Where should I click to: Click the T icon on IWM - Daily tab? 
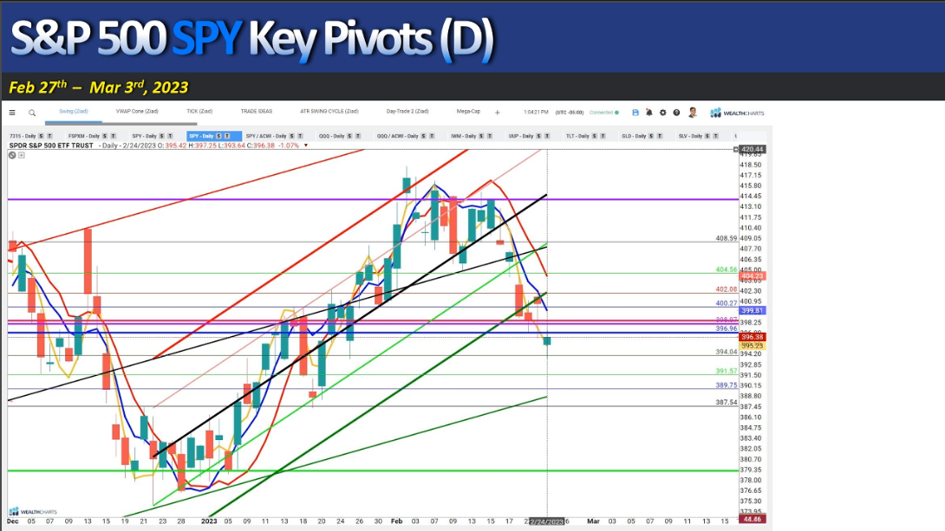pos(489,136)
